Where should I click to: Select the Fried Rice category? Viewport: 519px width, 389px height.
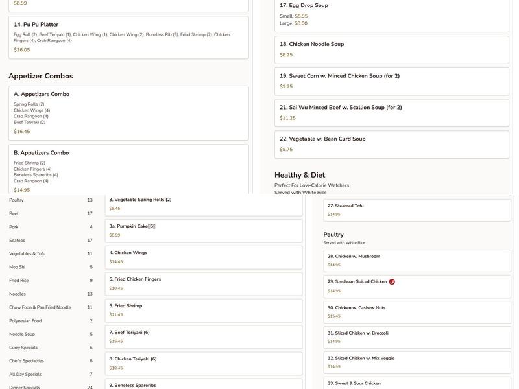pos(19,281)
